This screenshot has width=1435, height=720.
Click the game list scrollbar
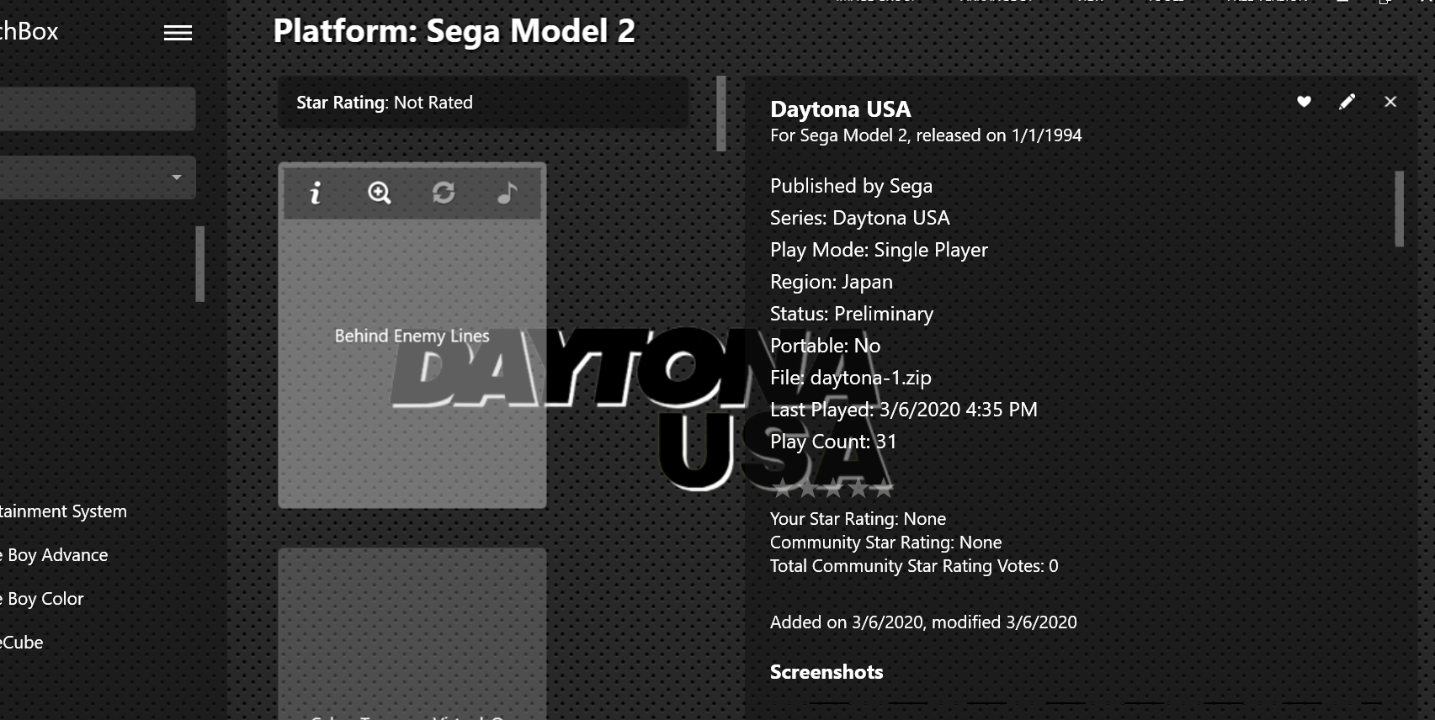pyautogui.click(x=721, y=114)
